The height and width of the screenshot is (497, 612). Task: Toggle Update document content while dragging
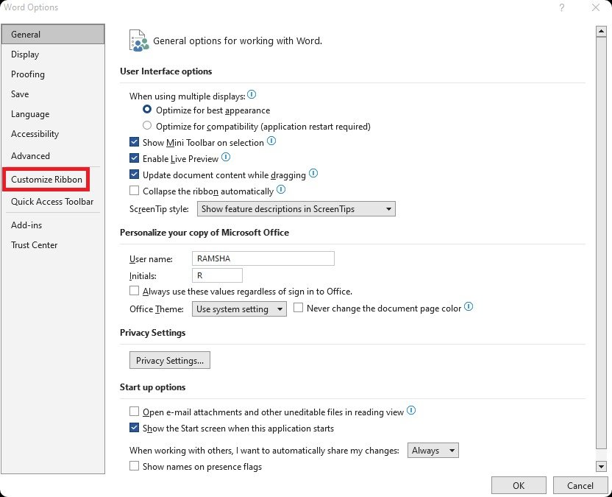coord(135,175)
